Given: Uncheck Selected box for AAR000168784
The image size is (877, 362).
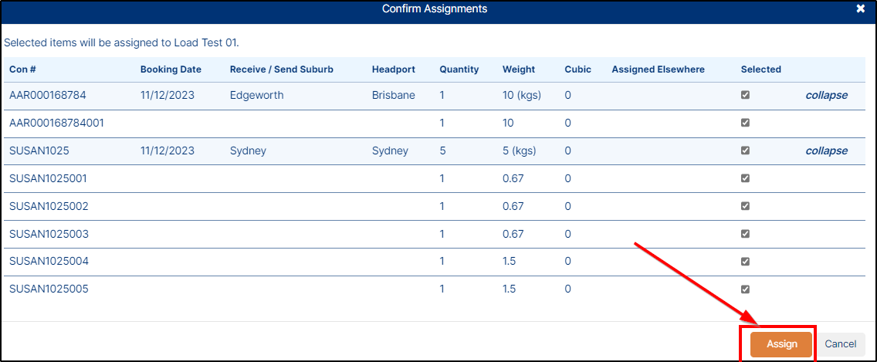Looking at the screenshot, I should (x=745, y=95).
